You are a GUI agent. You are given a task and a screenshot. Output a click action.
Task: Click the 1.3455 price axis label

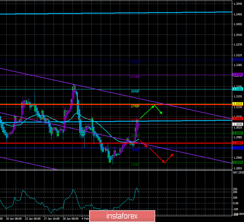(x=238, y=24)
